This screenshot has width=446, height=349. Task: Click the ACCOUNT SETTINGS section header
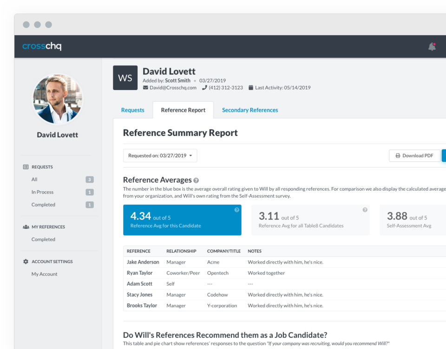click(x=52, y=261)
